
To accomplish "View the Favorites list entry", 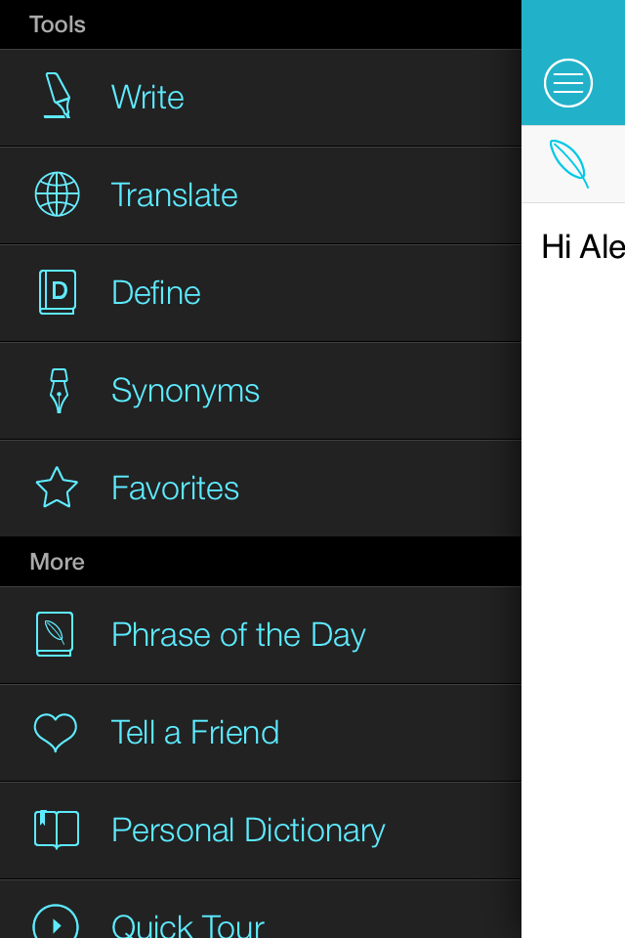I will click(175, 489).
